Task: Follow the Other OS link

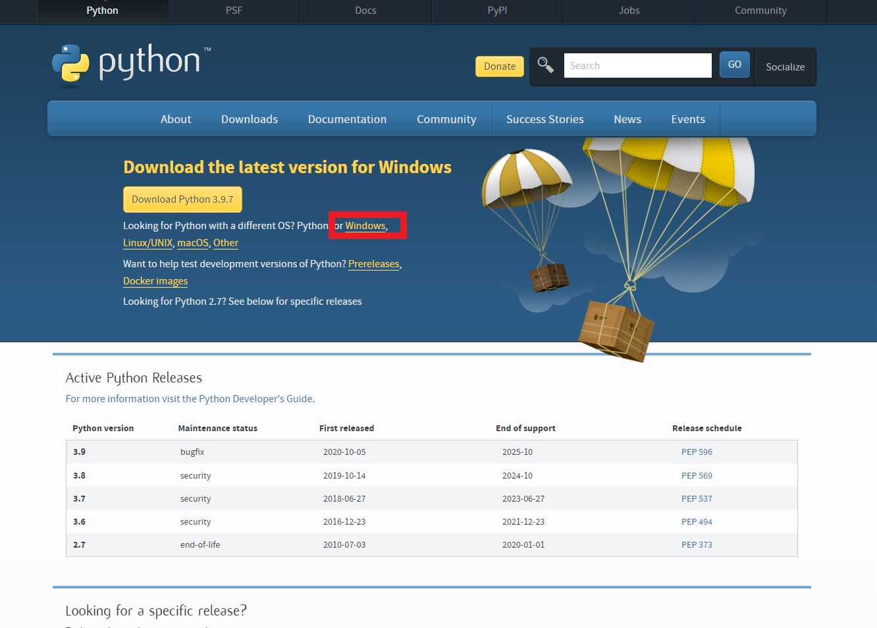Action: point(226,243)
